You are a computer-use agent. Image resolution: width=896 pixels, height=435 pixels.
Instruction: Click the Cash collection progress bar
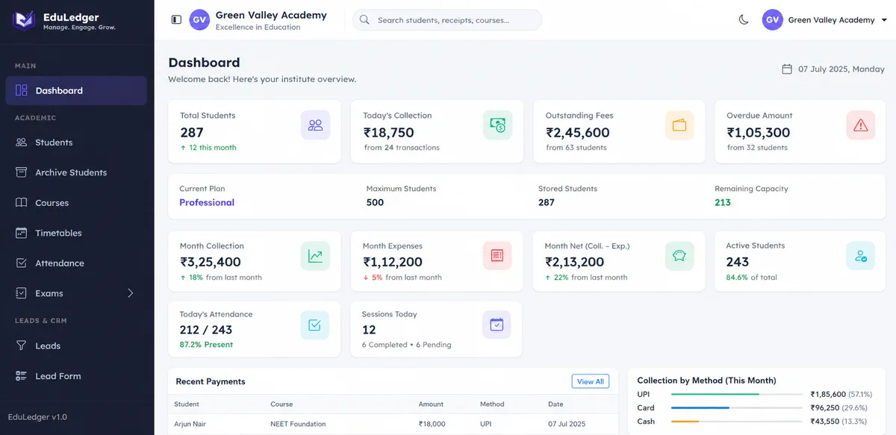click(x=736, y=422)
